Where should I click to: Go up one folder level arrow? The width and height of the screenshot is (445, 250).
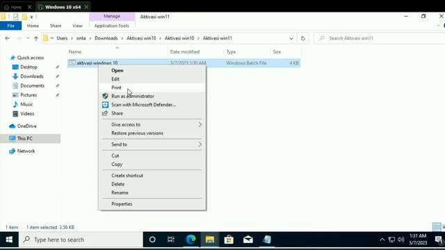coord(36,38)
